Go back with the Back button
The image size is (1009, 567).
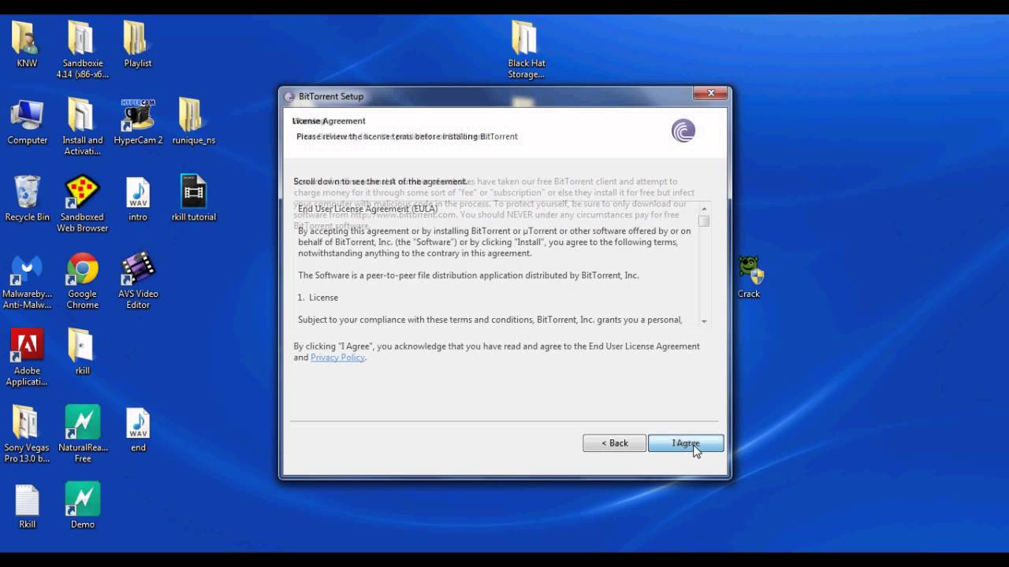614,443
